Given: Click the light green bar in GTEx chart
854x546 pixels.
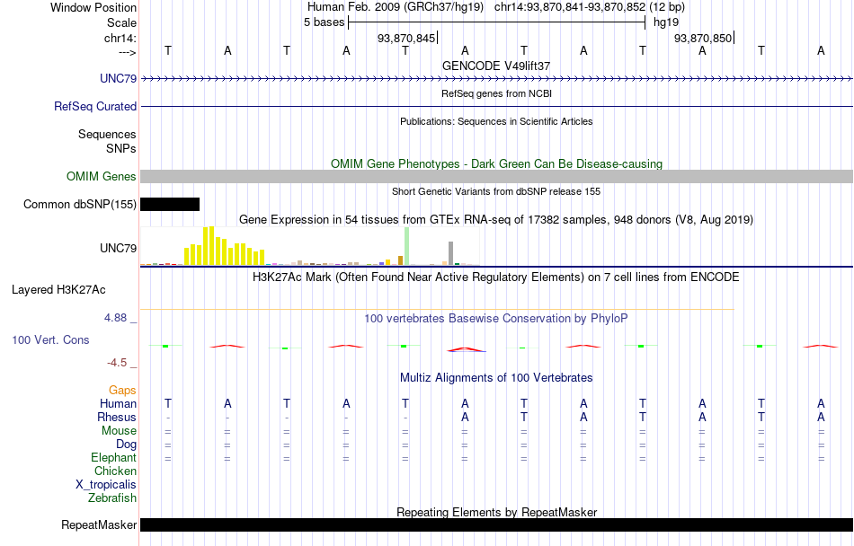Looking at the screenshot, I should 407,246.
